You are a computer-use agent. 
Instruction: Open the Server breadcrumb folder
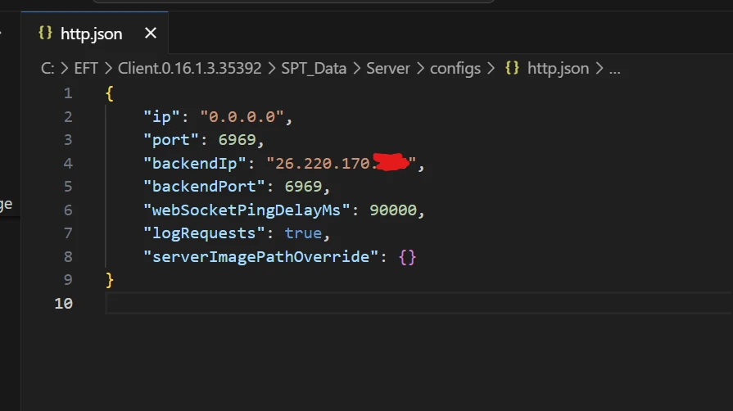click(388, 68)
